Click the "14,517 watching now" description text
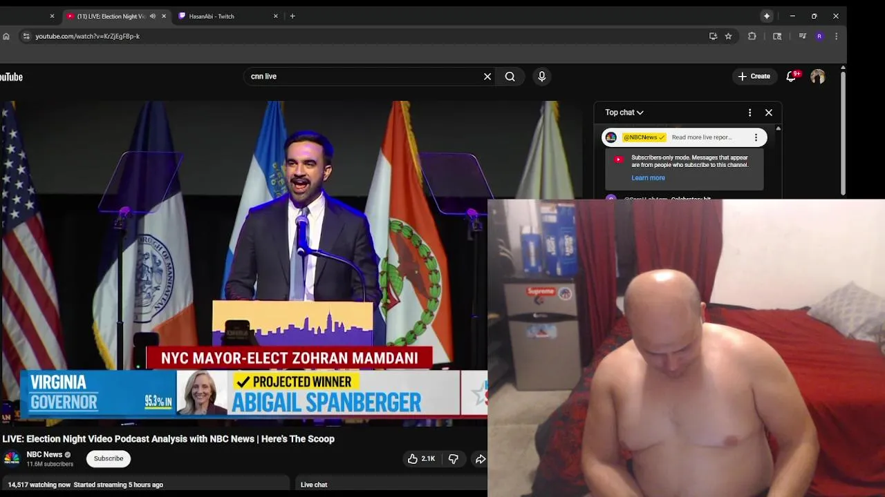Screen dimensions: 885x497 click(39, 485)
